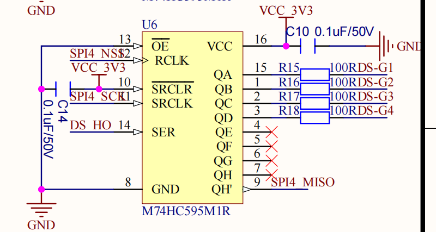Screen dimensions: 436x232
Task: Select the junction left of capacitor C14
Action: [41, 89]
